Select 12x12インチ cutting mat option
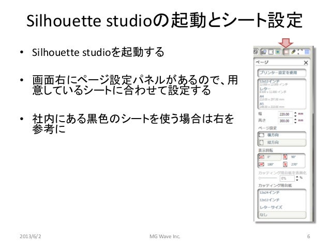This screenshot has width=330, height=248. pos(282,200)
